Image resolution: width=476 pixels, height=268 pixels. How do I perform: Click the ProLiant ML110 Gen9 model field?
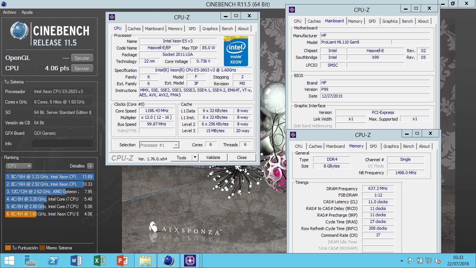coord(355,42)
